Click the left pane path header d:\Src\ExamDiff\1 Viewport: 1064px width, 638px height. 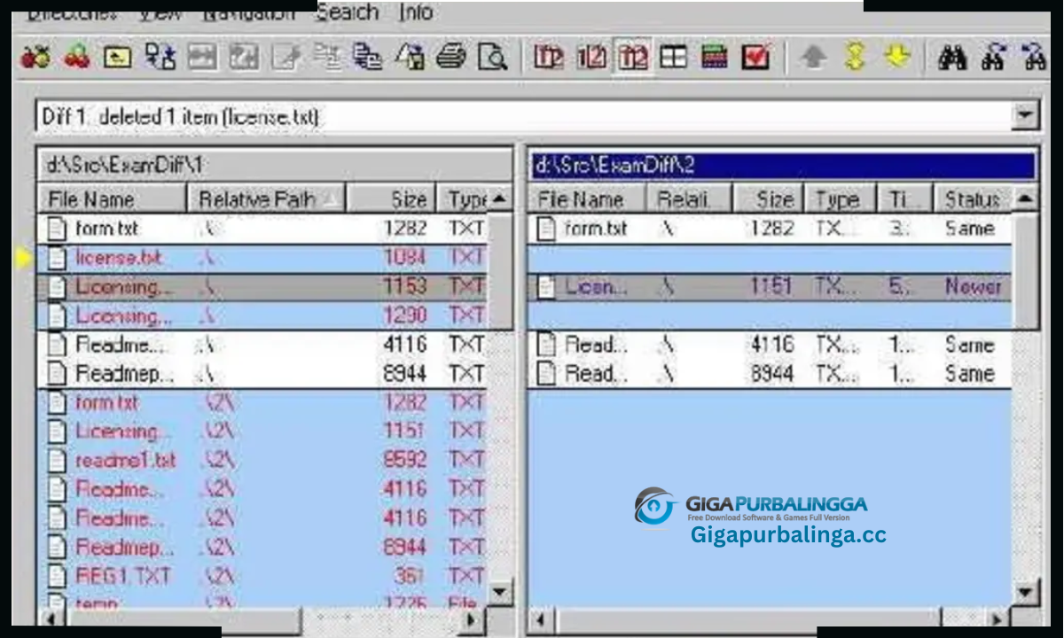pyautogui.click(x=274, y=165)
